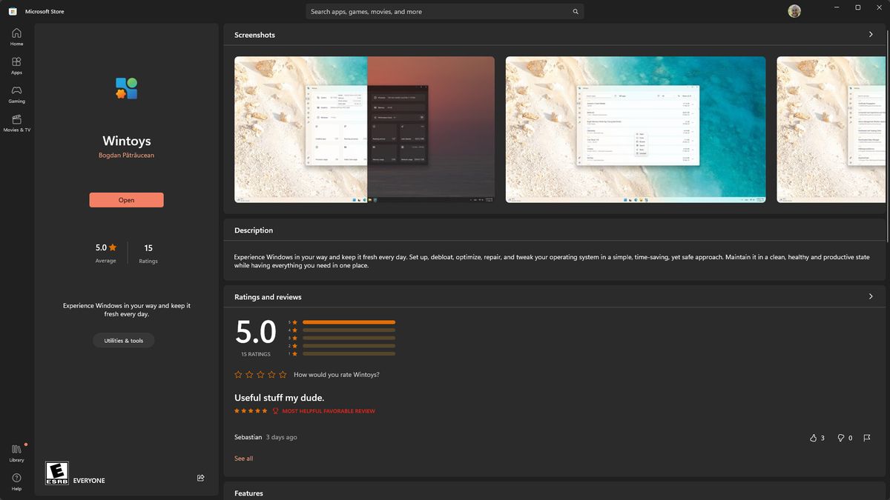Screen dimensions: 890x500
Task: Open the first Wintoys screenshot
Action: click(x=363, y=129)
